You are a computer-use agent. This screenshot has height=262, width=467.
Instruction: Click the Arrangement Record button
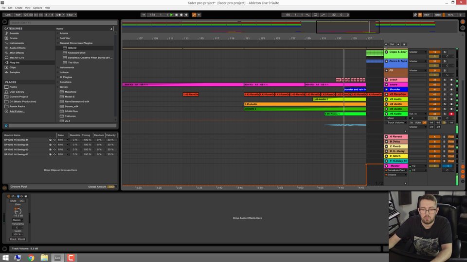(181, 15)
